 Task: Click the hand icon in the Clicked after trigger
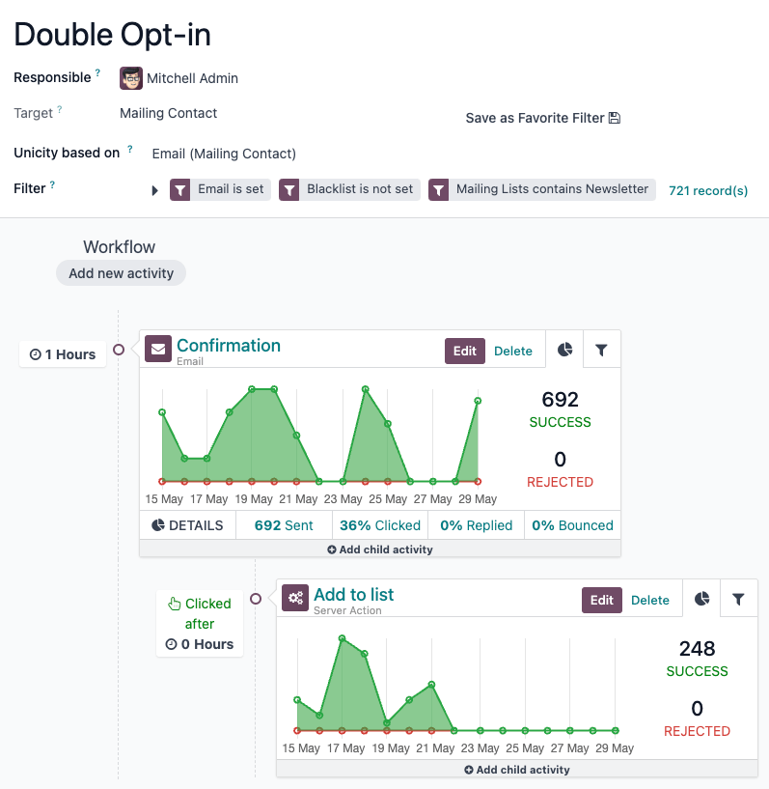(174, 604)
